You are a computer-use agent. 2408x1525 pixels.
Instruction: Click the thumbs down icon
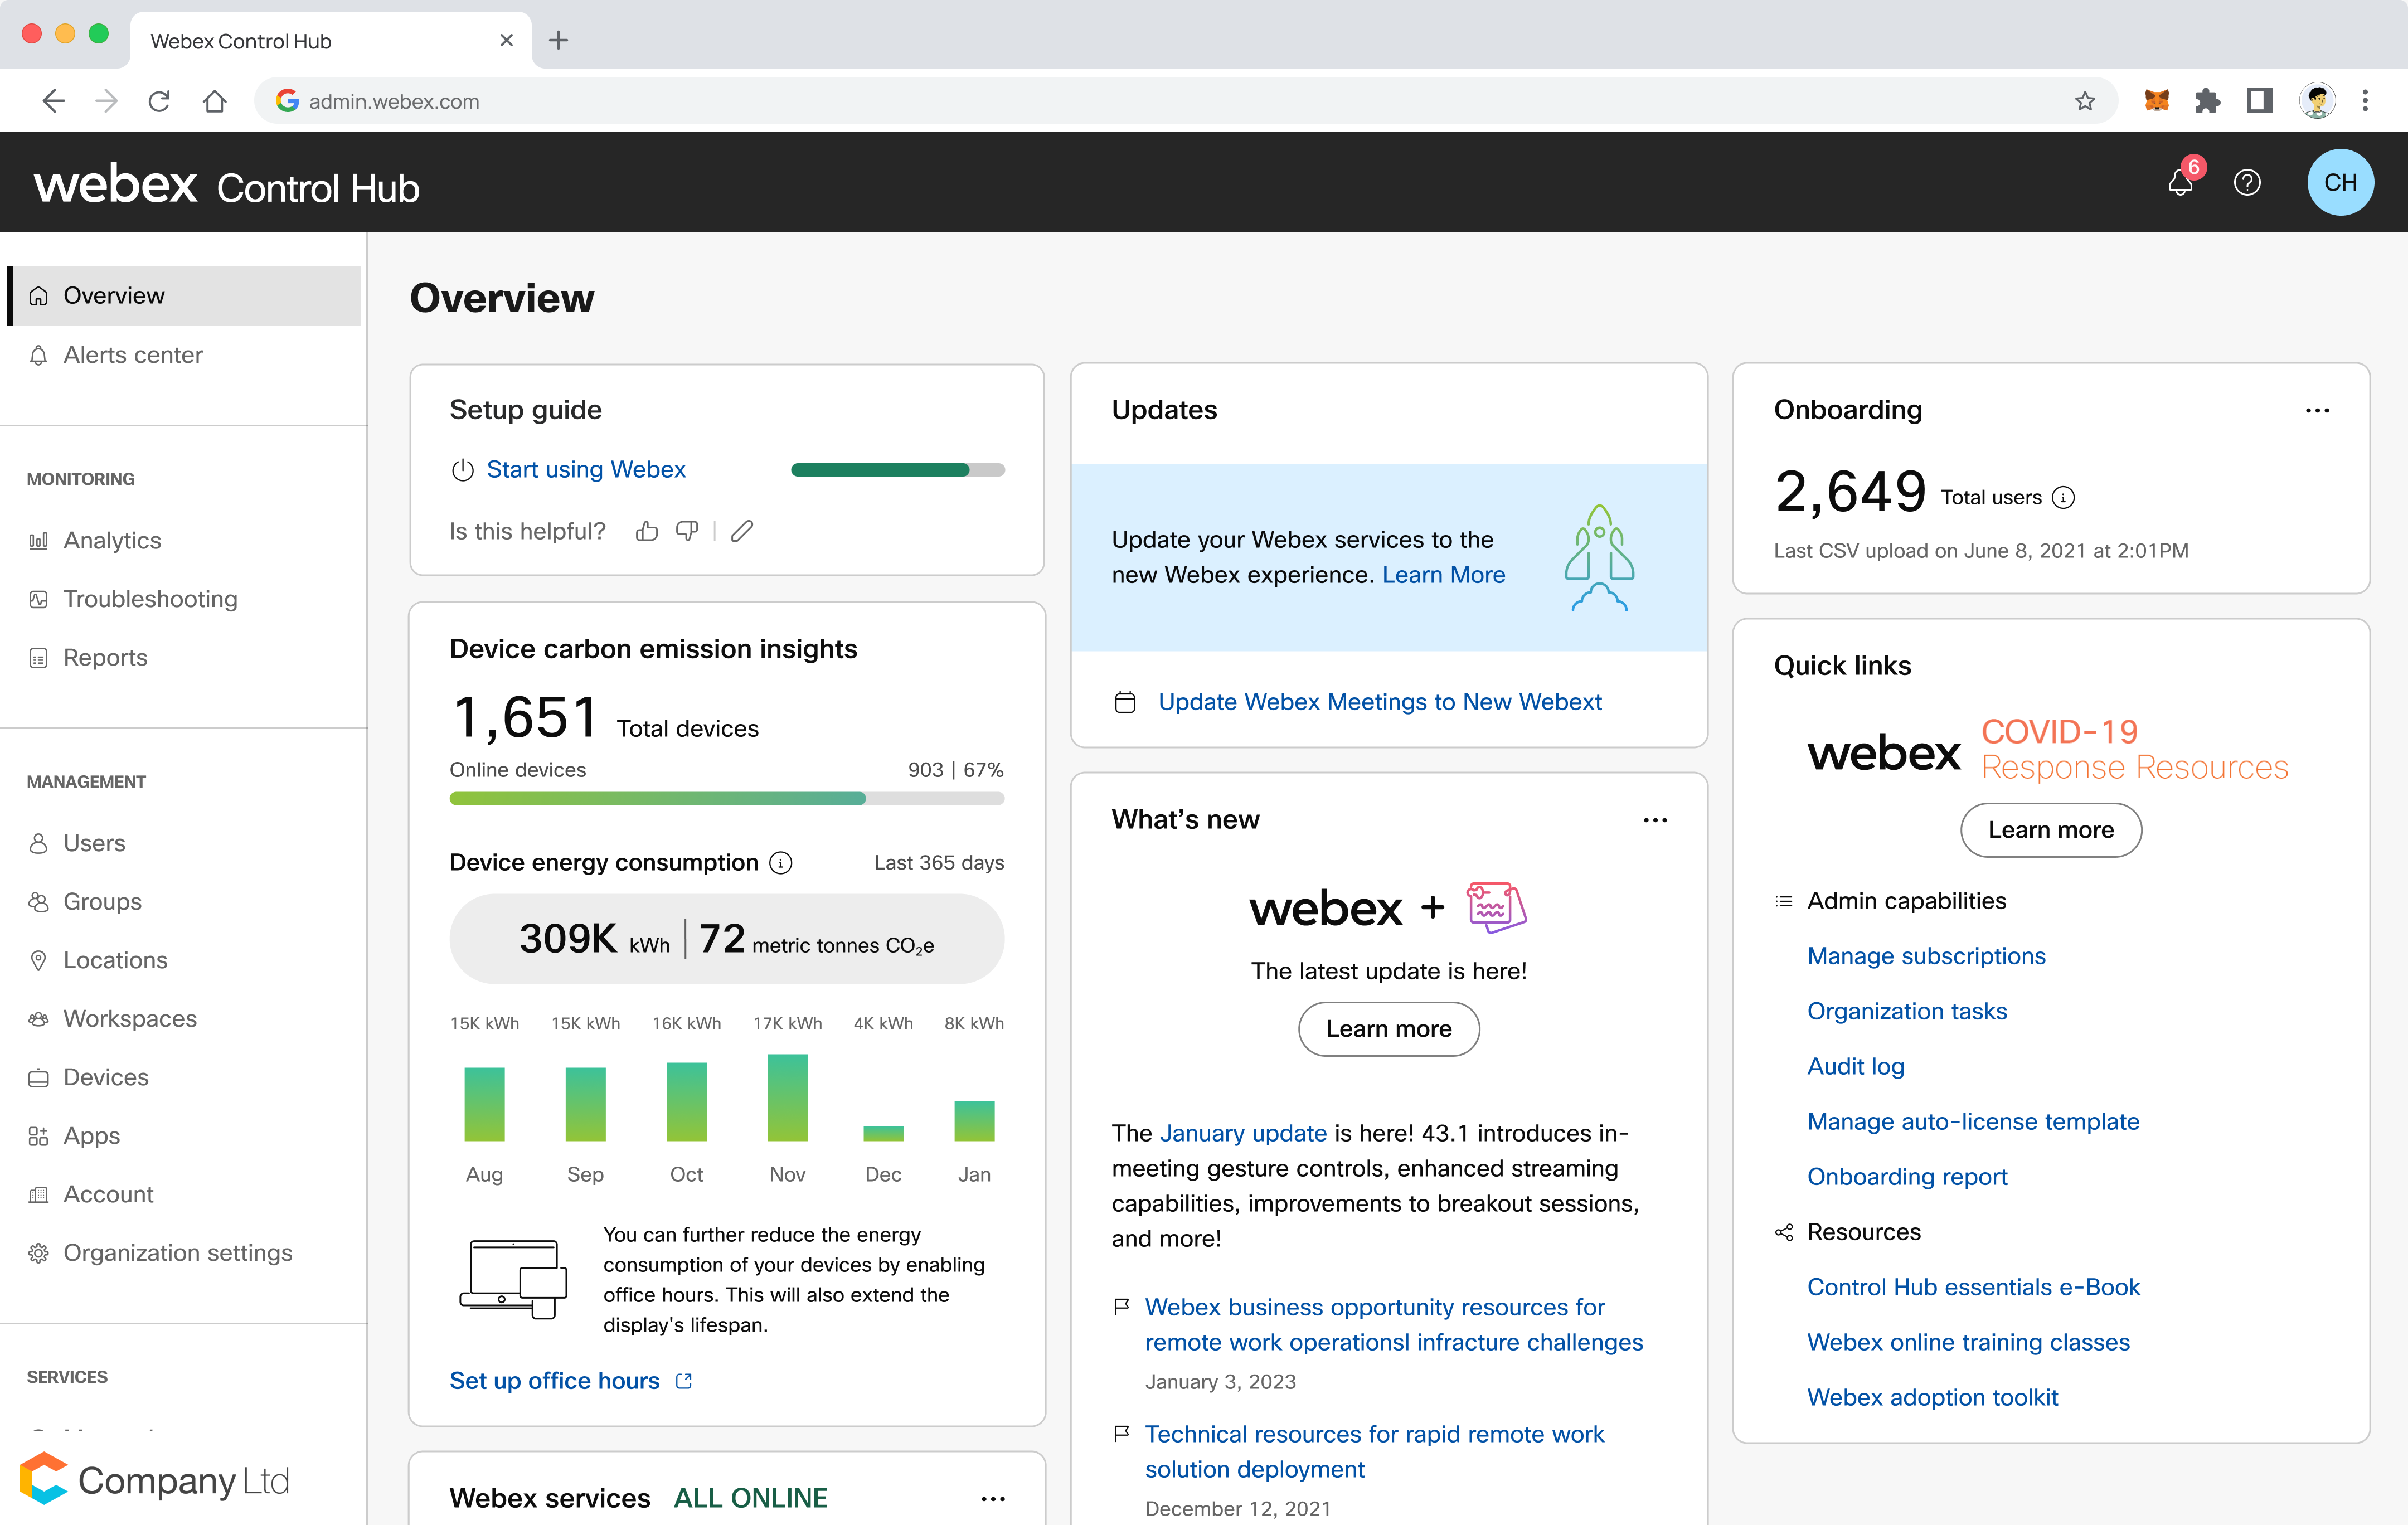[687, 531]
